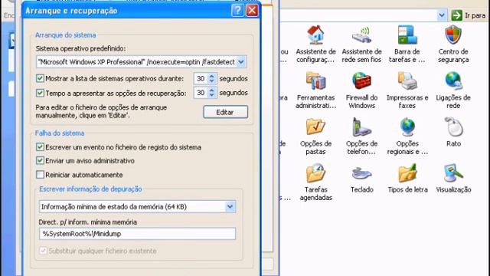This screenshot has height=276, width=490.
Task: Enable Reiniciar automaticamente checkbox
Action: (40, 175)
